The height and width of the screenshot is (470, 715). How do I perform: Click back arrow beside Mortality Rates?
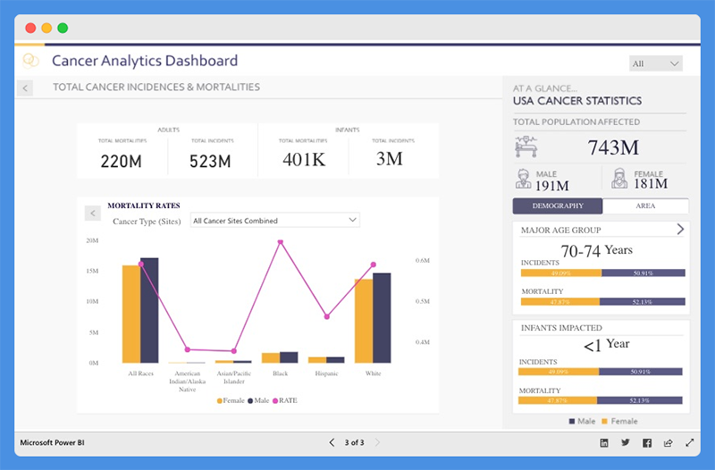click(91, 213)
